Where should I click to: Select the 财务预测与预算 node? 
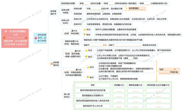68,3
